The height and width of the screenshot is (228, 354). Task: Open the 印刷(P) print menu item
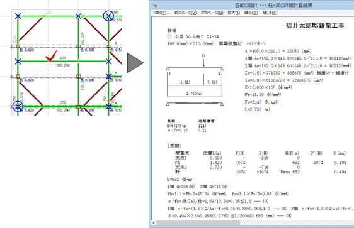[161, 13]
